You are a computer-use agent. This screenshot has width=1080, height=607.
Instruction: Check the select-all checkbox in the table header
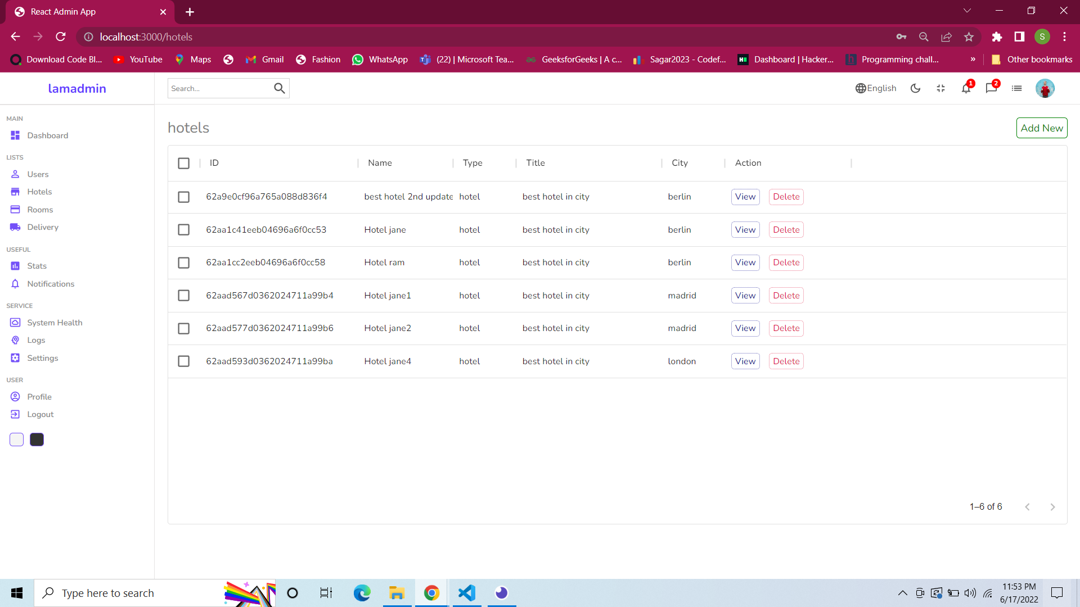[183, 163]
